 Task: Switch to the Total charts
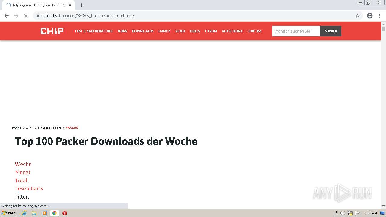(x=21, y=181)
